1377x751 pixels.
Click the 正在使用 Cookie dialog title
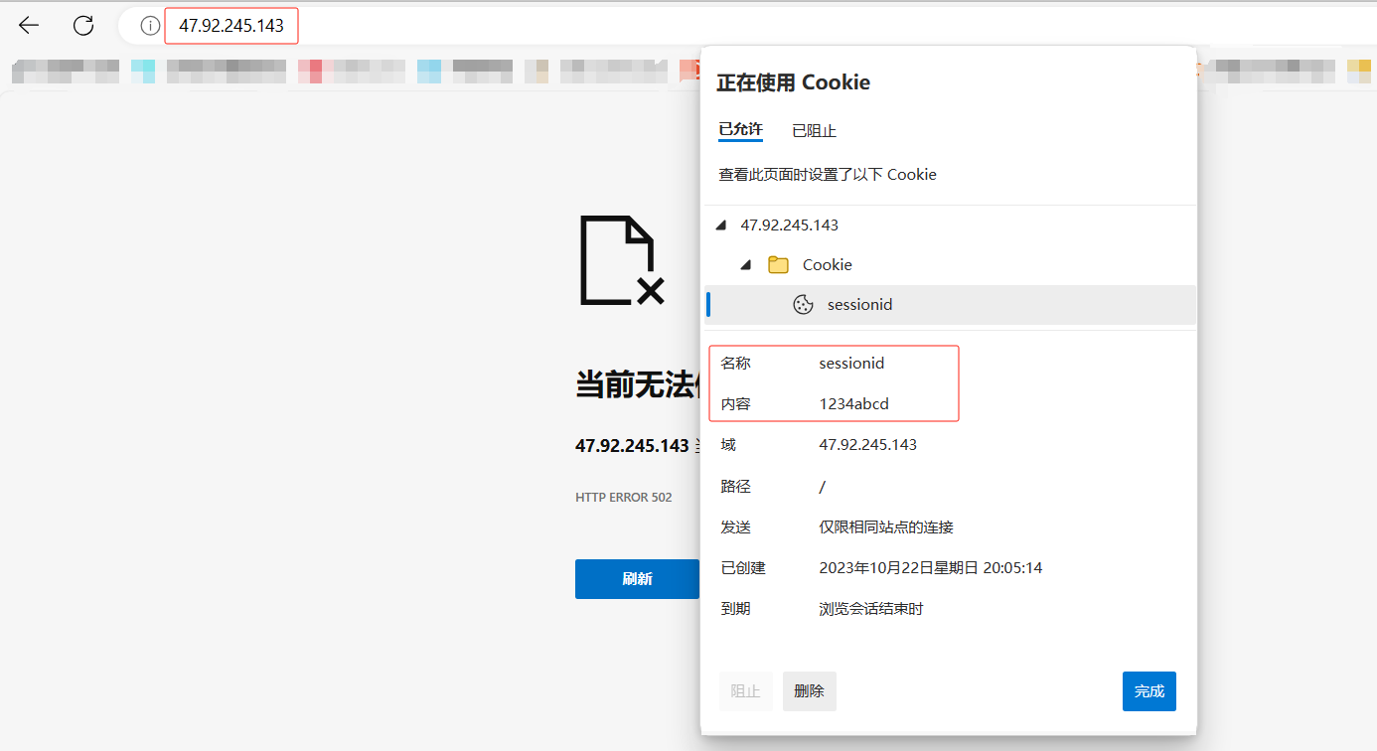click(794, 82)
